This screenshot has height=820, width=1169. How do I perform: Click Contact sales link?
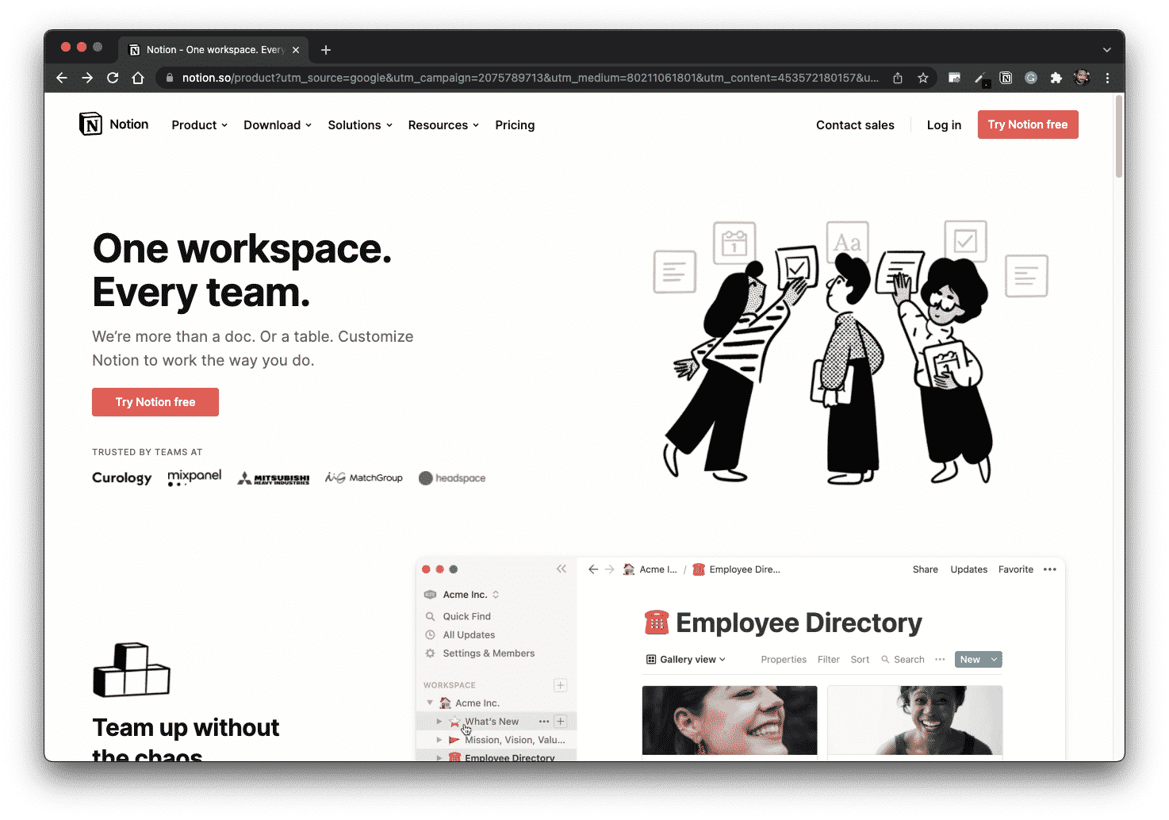tap(855, 125)
